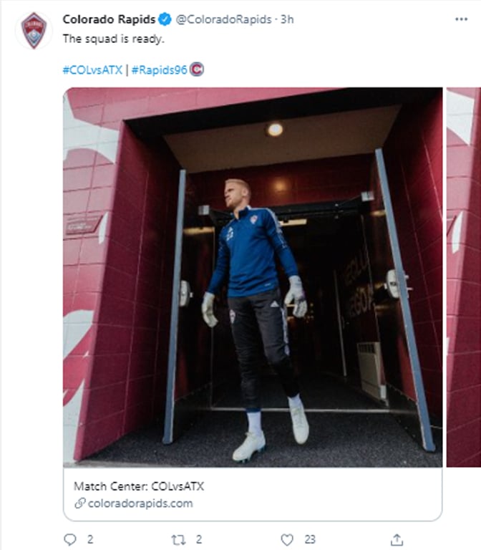
Task: Open the @ColoradoRapids handle
Action: 224,19
